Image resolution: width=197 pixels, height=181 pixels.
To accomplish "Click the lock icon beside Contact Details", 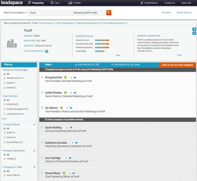I will (34, 124).
